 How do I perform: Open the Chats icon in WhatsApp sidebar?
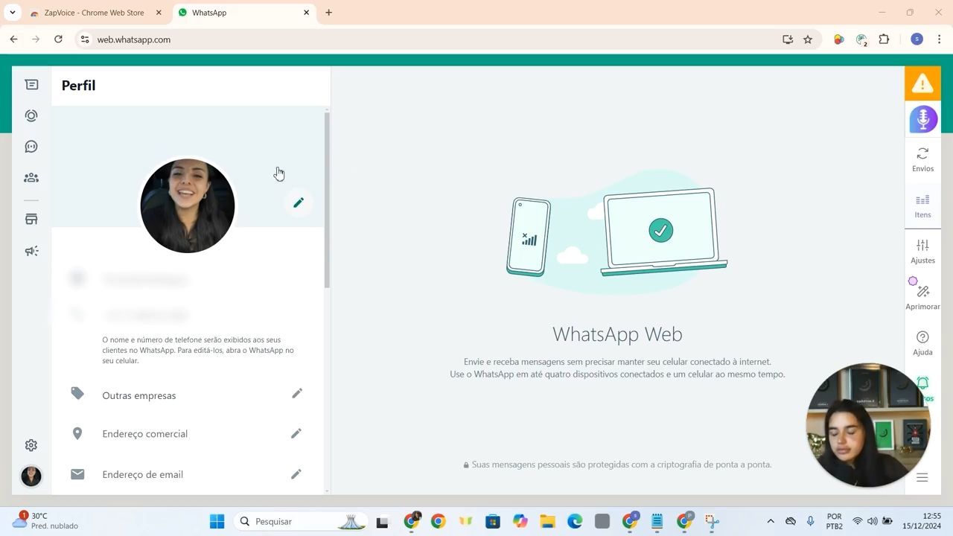coord(31,85)
